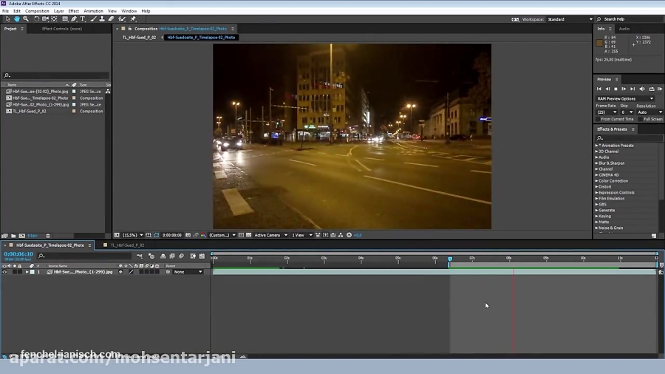Open the RAM Preview Options dropdown
The width and height of the screenshot is (665, 374).
tap(625, 98)
